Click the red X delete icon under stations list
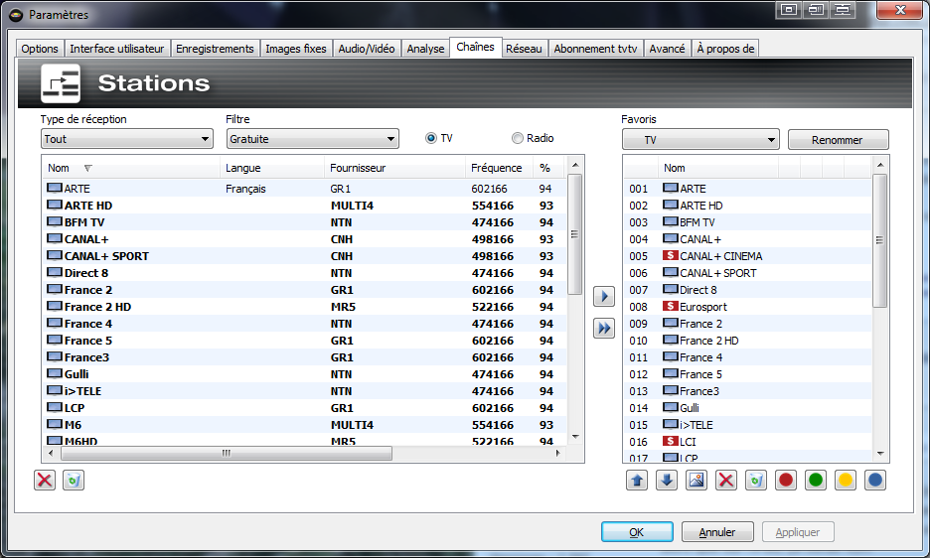Screen dimensions: 930x558 click(x=45, y=480)
